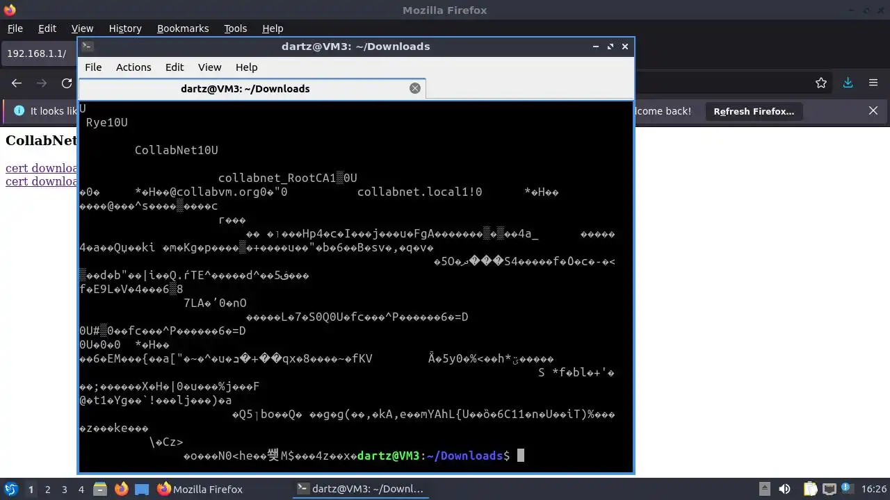The image size is (890, 500).
Task: Launch file manager from the panel
Action: [x=99, y=489]
